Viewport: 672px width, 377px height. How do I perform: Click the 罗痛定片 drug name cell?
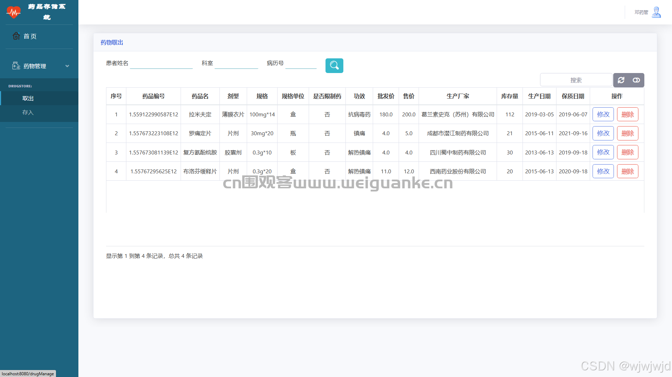(x=200, y=133)
